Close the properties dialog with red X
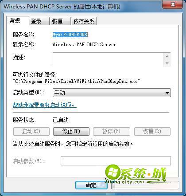 tap(173, 5)
